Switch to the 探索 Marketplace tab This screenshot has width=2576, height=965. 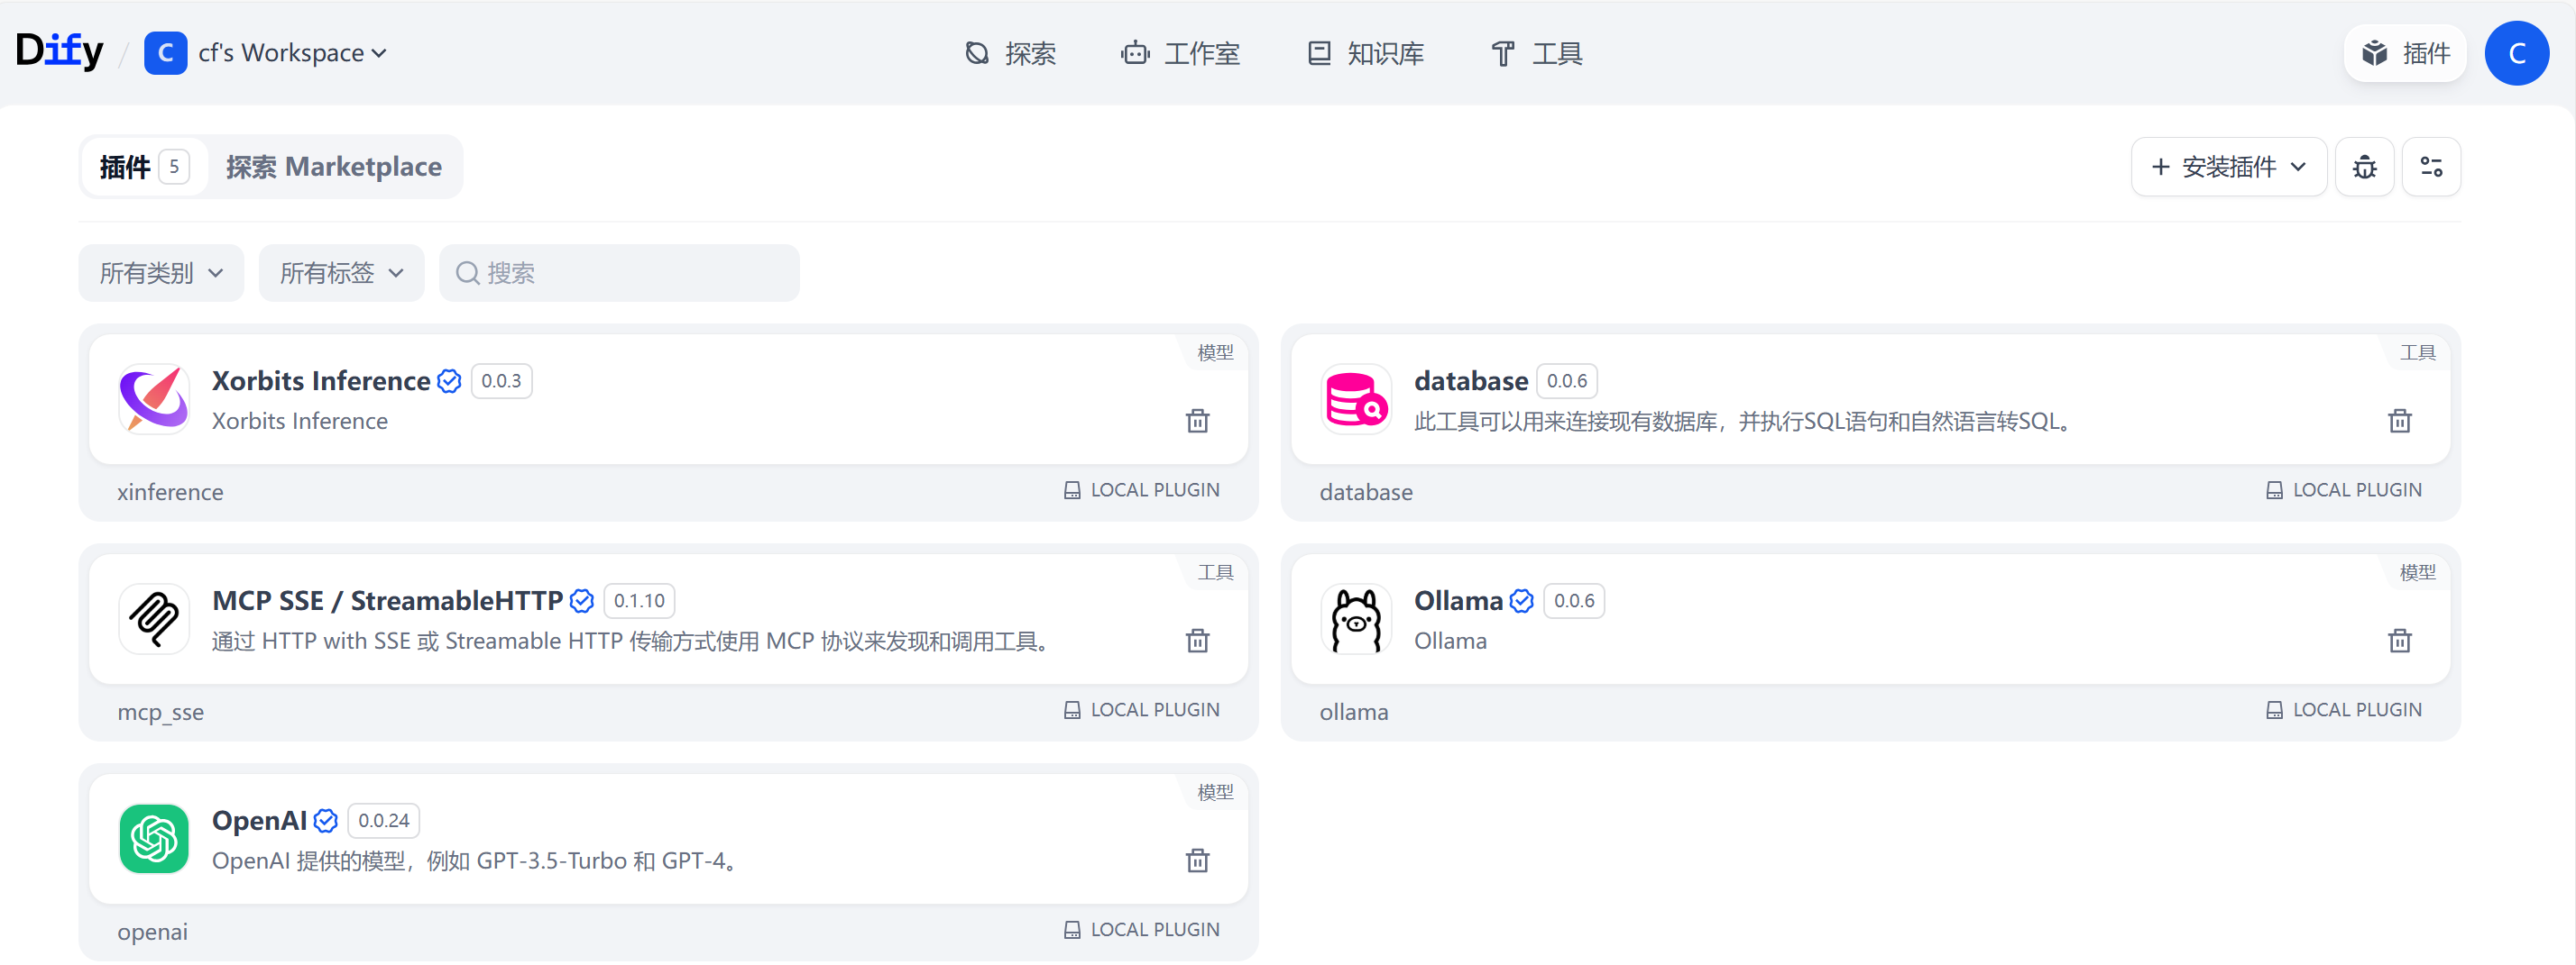coord(334,166)
